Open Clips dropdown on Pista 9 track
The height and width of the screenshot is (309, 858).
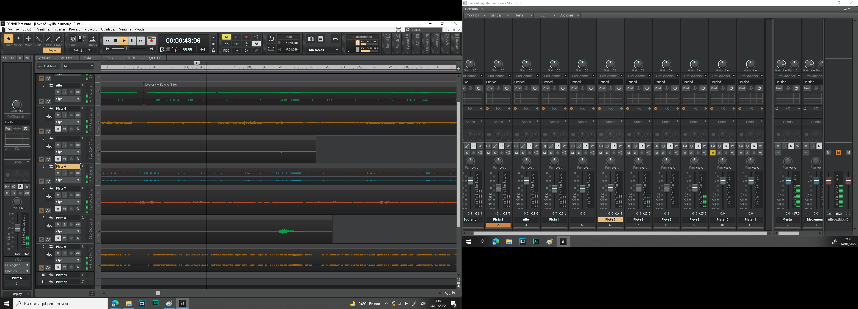[x=68, y=260]
